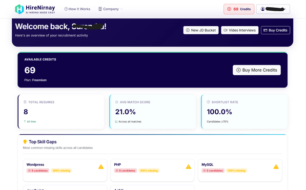Click the Top Skill Gaps heading
306x190 pixels.
(x=43, y=142)
